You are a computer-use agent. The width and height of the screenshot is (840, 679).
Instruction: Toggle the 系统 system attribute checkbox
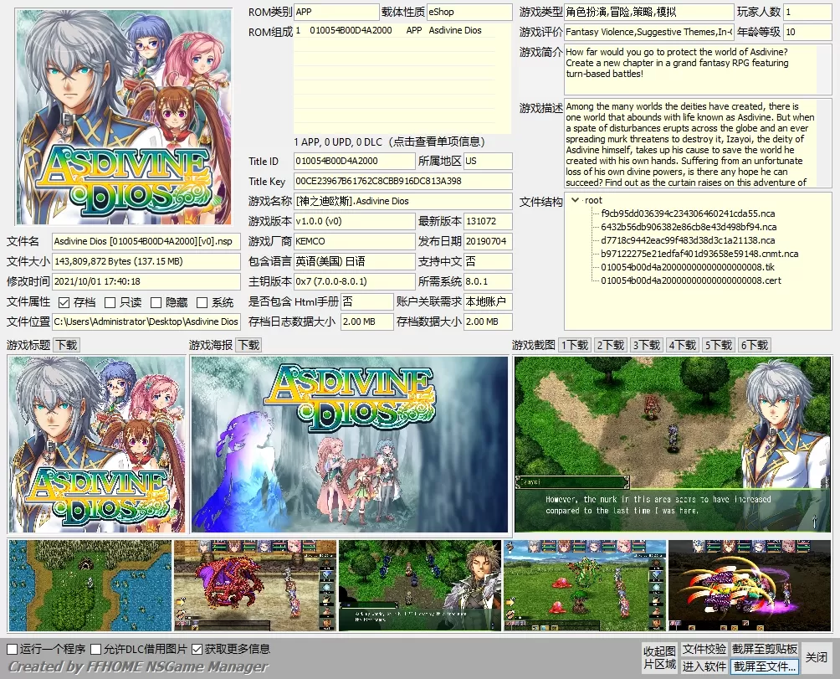tap(202, 303)
